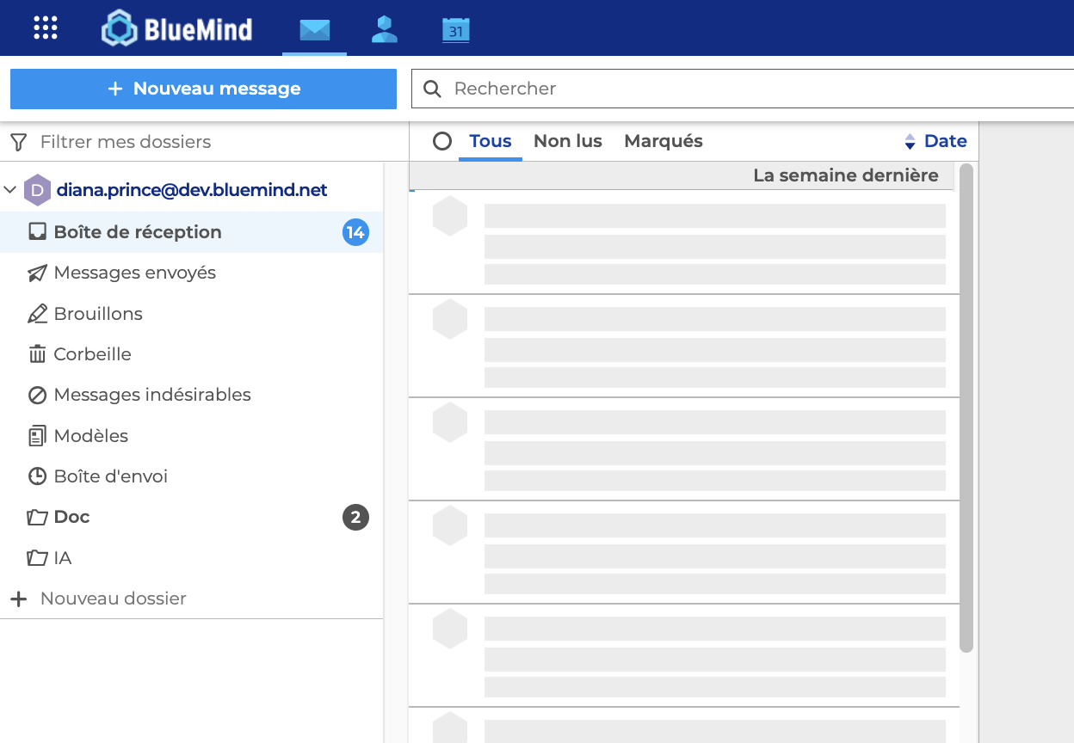Open the Mail envelope icon
1074x743 pixels.
[x=314, y=30]
